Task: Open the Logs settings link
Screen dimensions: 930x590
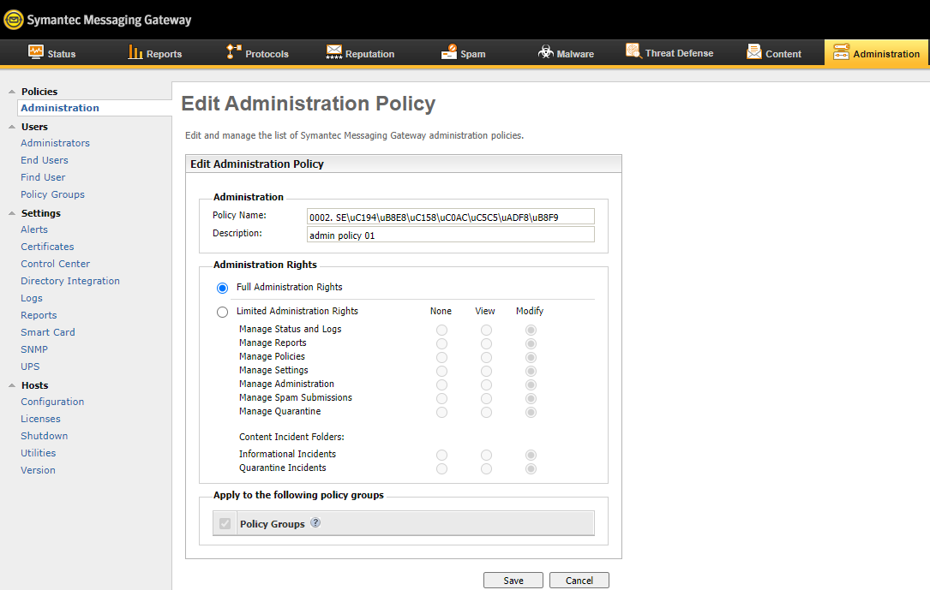Action: (x=32, y=298)
